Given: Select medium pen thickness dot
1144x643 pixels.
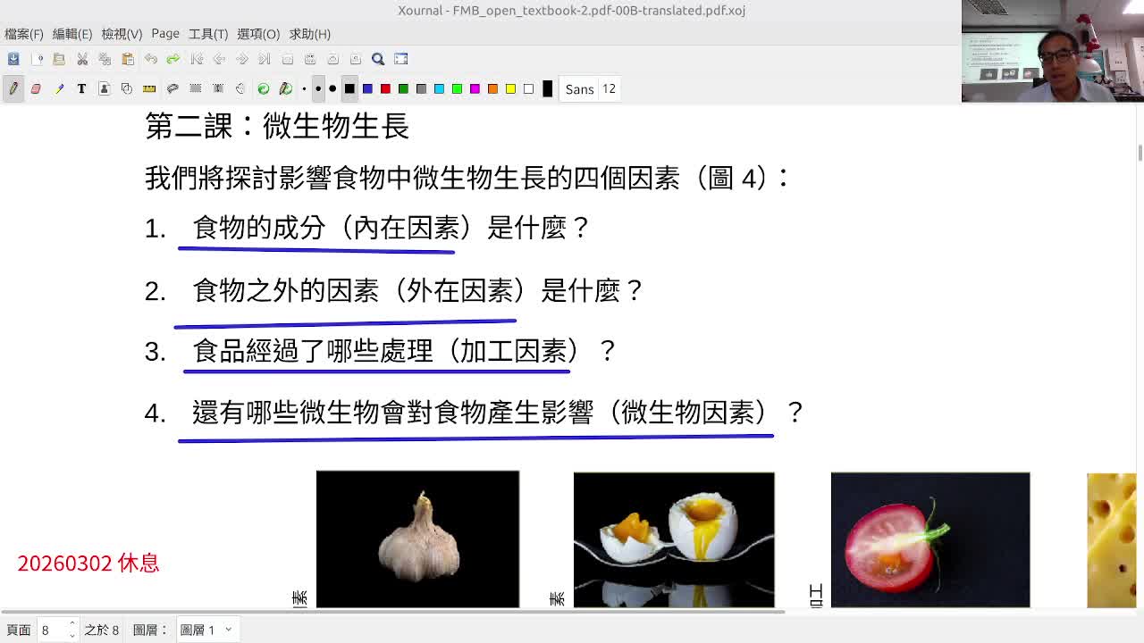Looking at the screenshot, I should pyautogui.click(x=317, y=88).
